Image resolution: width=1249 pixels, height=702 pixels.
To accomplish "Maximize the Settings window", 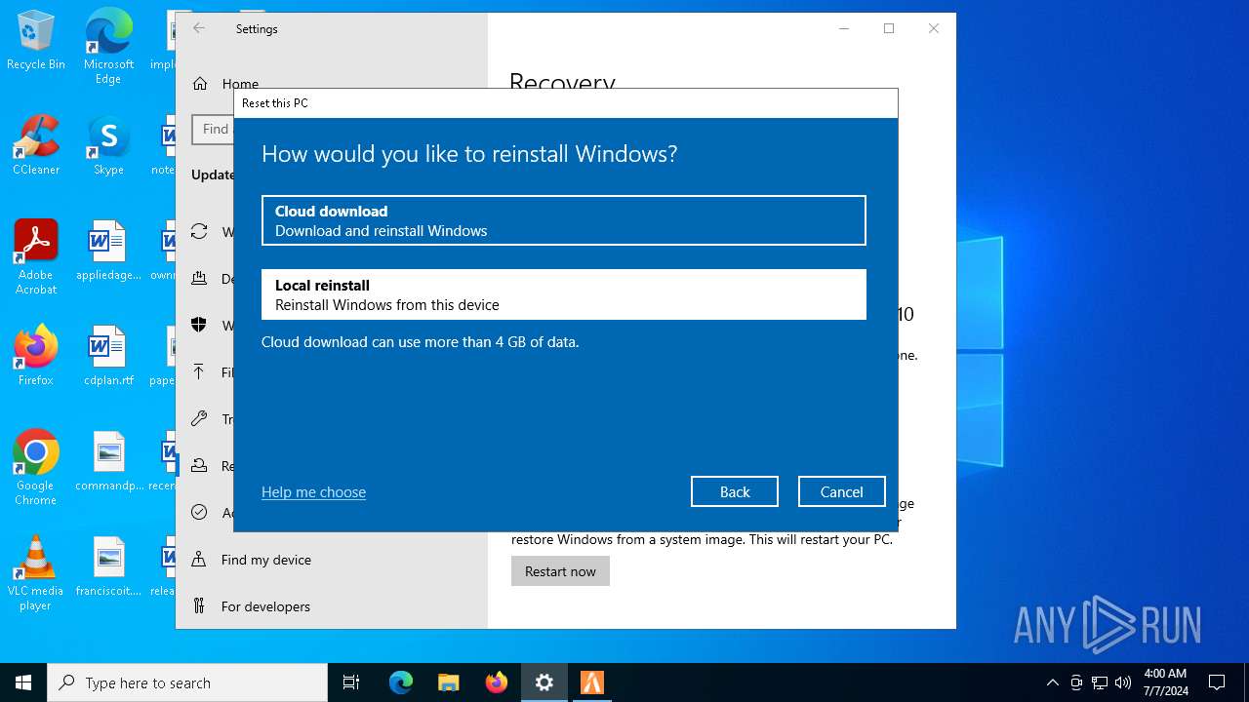I will point(889,29).
